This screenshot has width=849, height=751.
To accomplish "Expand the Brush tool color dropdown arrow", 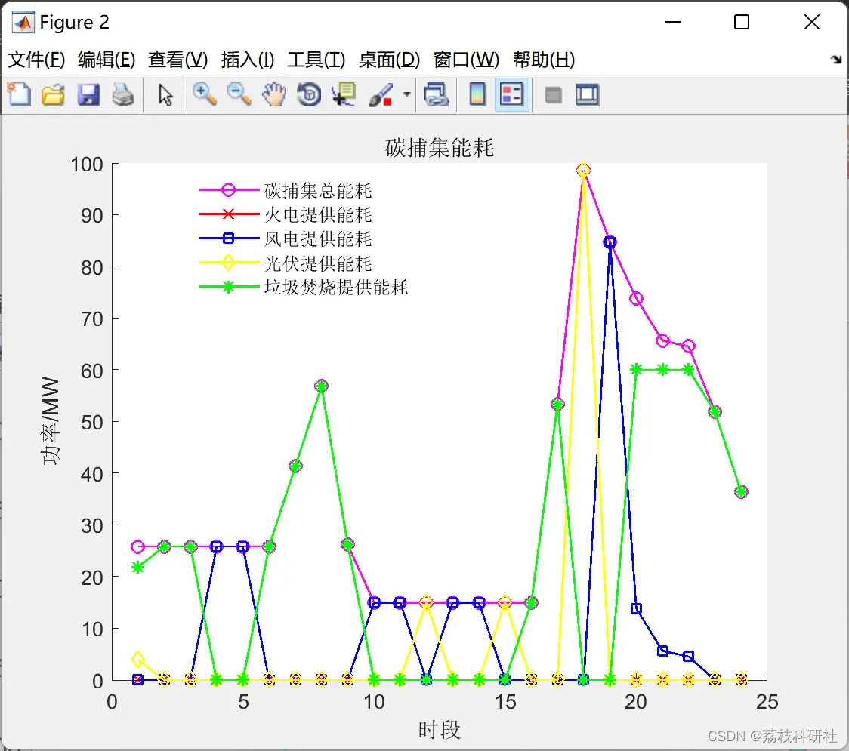I will [406, 94].
